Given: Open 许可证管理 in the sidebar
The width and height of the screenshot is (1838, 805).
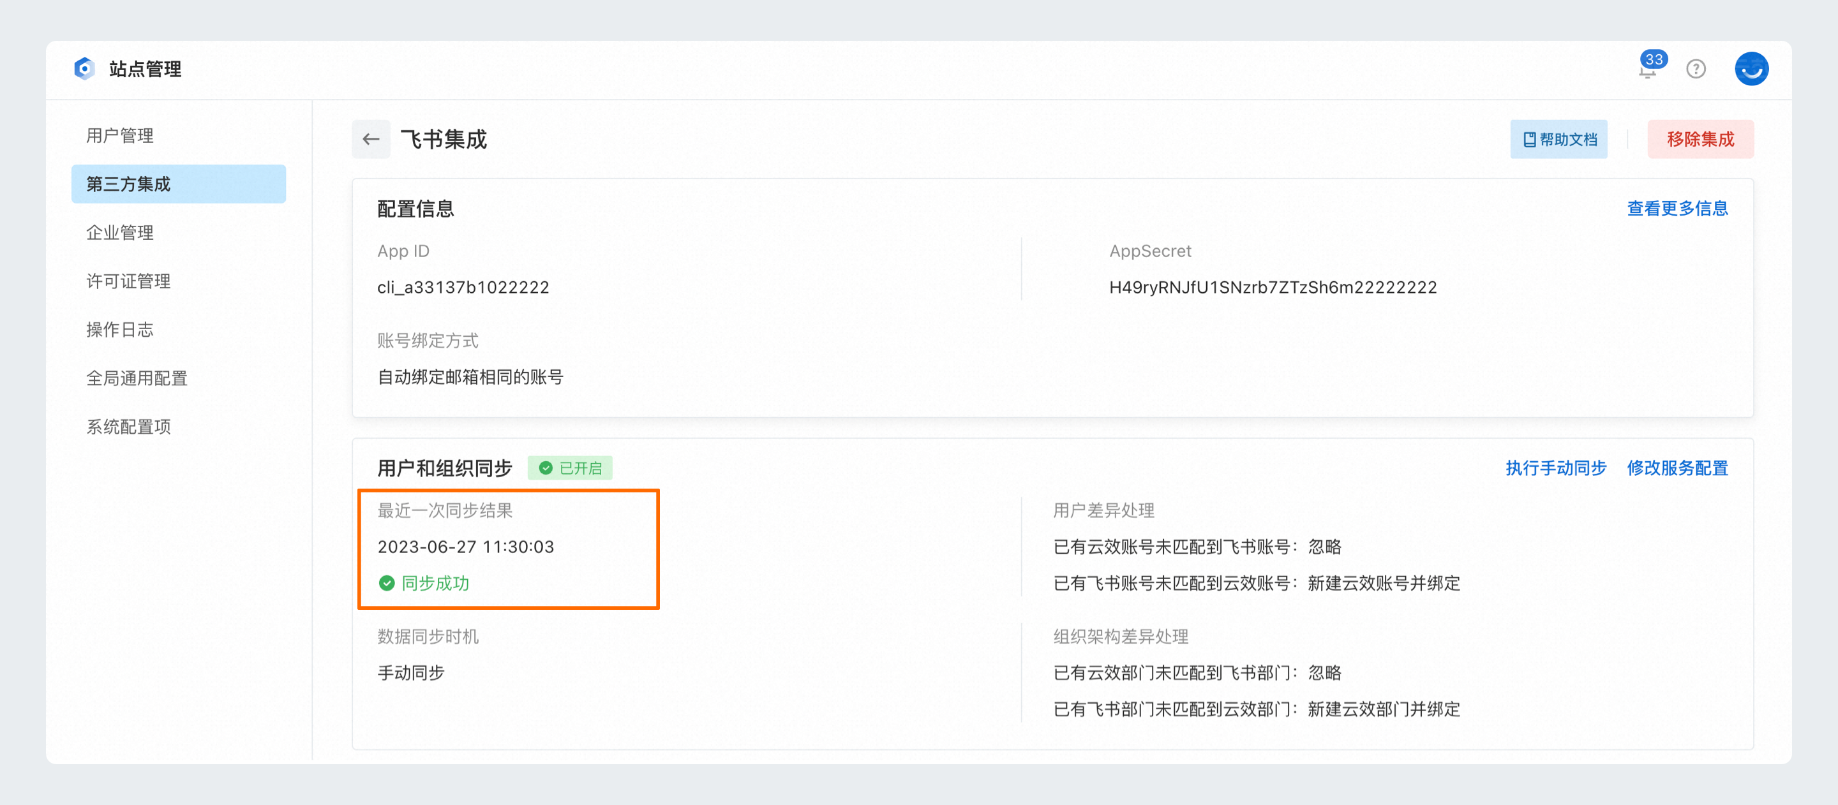Looking at the screenshot, I should (128, 281).
